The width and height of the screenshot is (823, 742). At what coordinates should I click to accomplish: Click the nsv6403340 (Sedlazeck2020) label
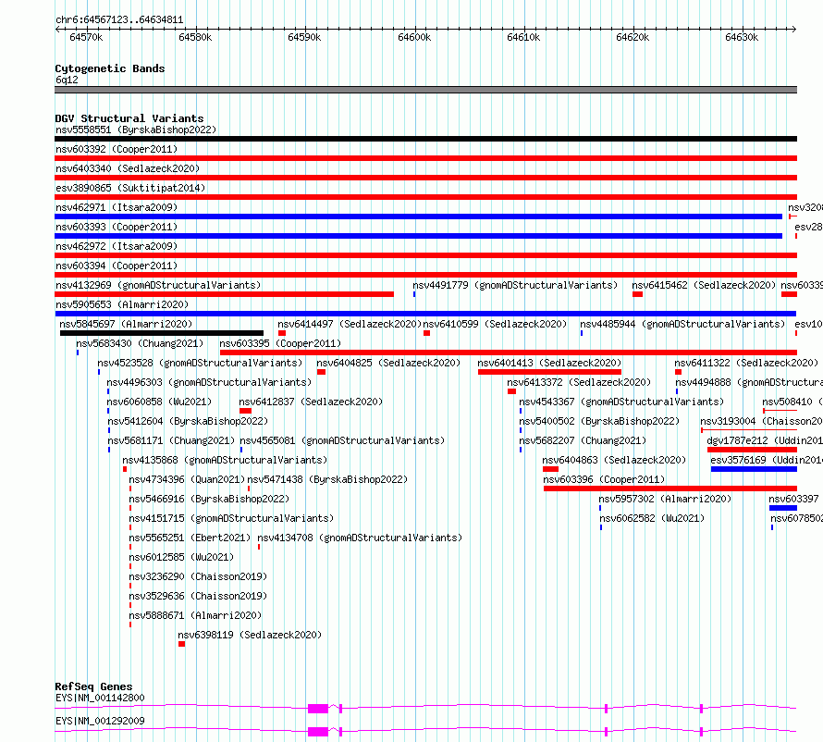[128, 168]
